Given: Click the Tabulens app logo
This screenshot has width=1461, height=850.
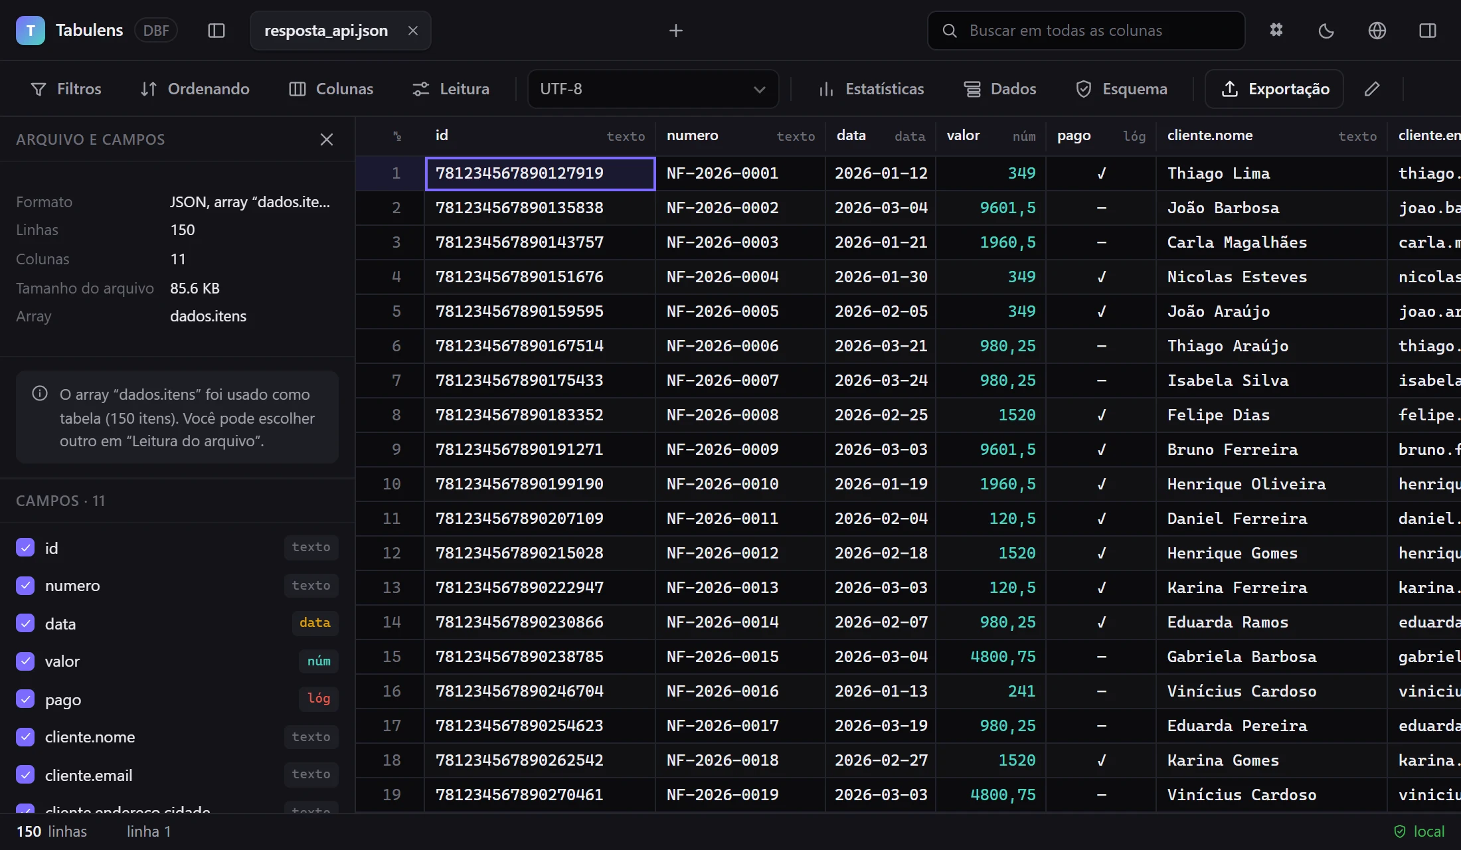Looking at the screenshot, I should [31, 31].
